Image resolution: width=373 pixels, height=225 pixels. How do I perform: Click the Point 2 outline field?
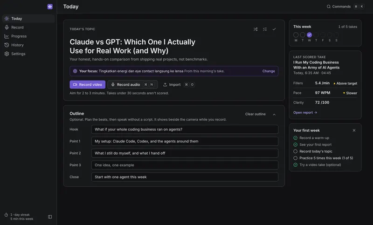185,153
